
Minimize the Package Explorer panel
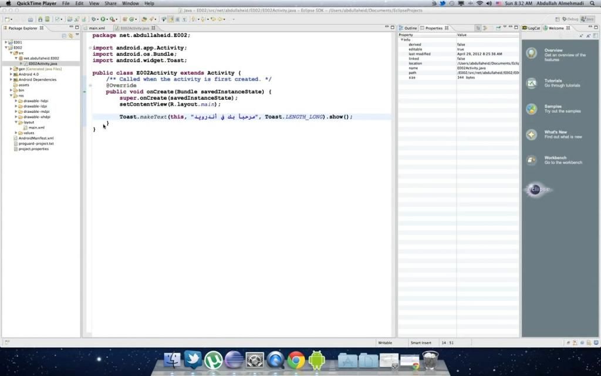[x=71, y=28]
